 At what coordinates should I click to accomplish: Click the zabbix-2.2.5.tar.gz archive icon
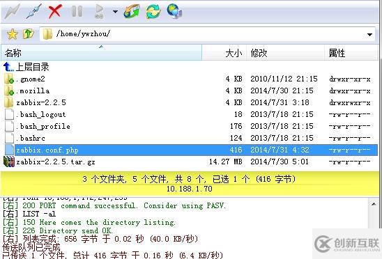tap(9, 162)
